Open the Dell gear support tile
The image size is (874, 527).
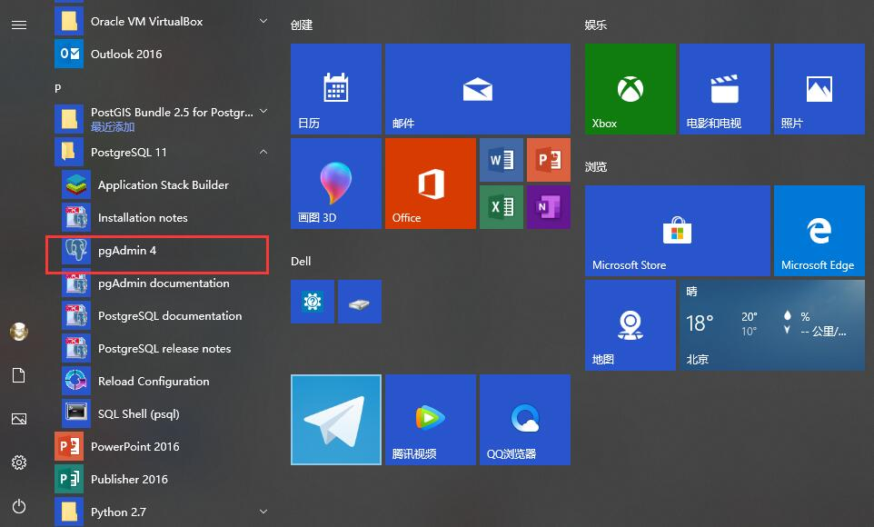pyautogui.click(x=313, y=302)
